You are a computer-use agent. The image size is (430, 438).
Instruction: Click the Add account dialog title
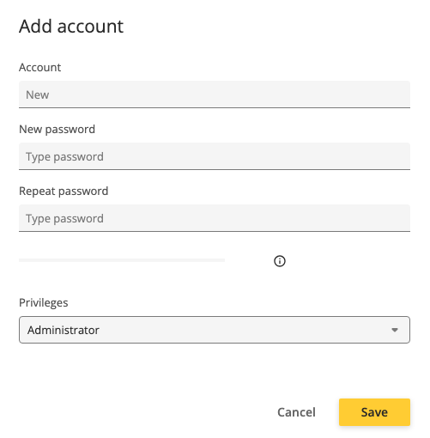coord(71,27)
